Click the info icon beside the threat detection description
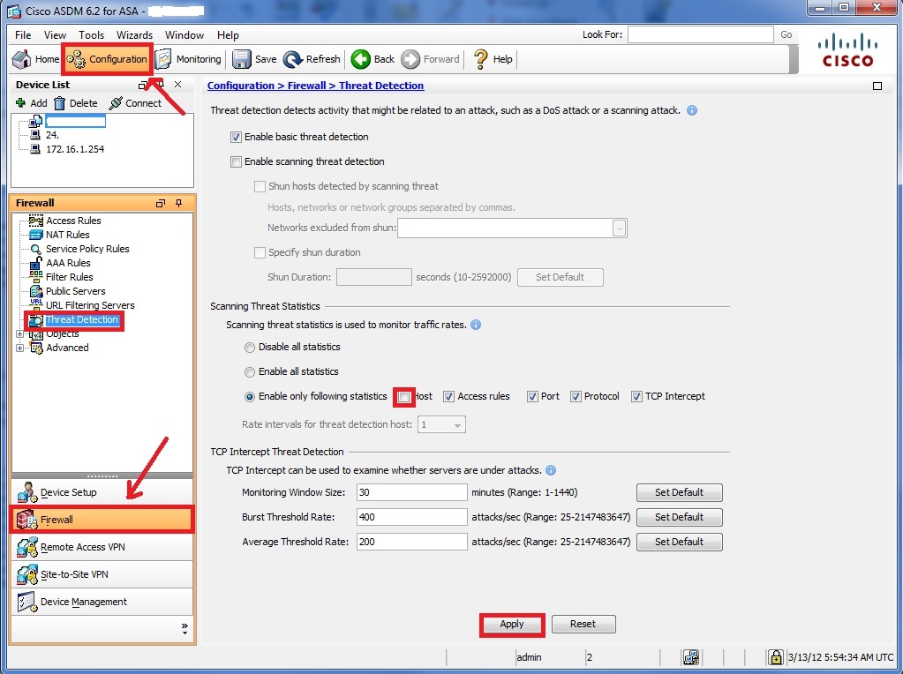 (692, 110)
